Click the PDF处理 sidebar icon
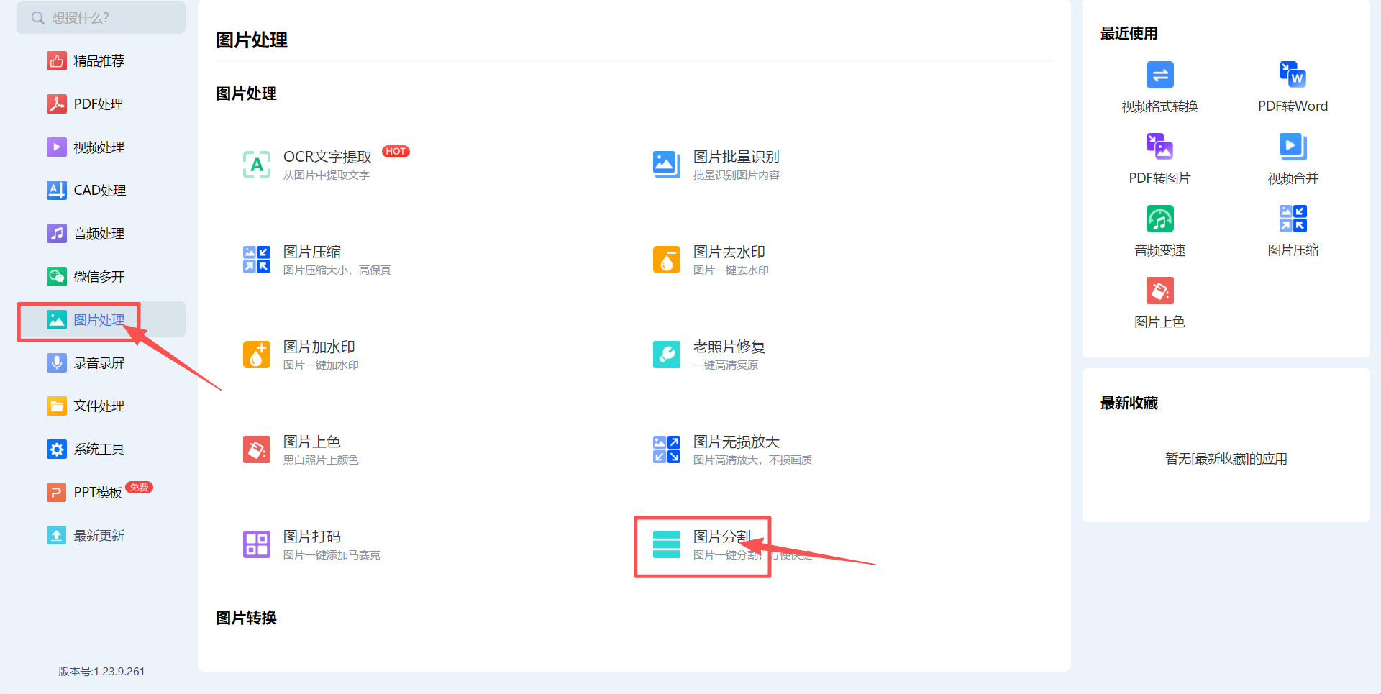The image size is (1381, 694). 57,104
